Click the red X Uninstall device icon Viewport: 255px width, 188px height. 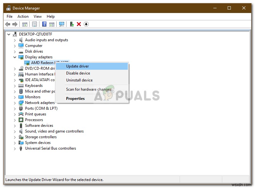[79, 24]
